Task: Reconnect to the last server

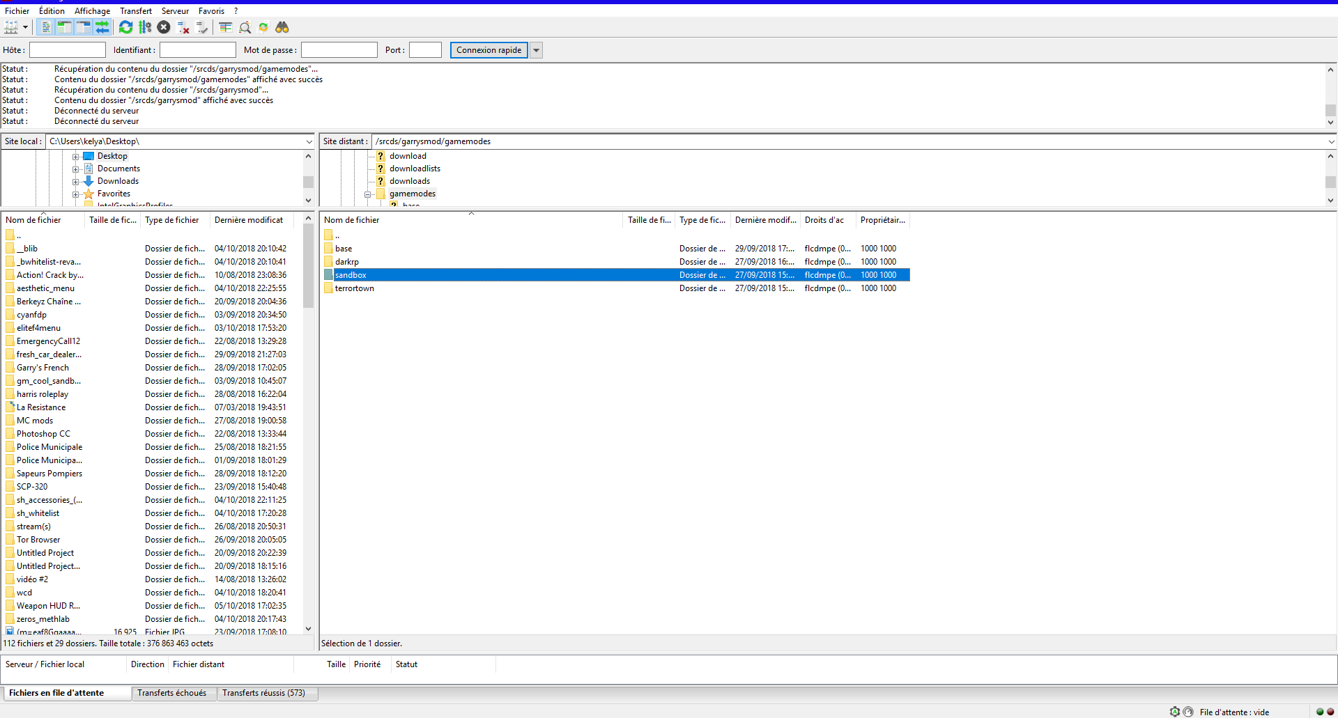Action: [202, 27]
